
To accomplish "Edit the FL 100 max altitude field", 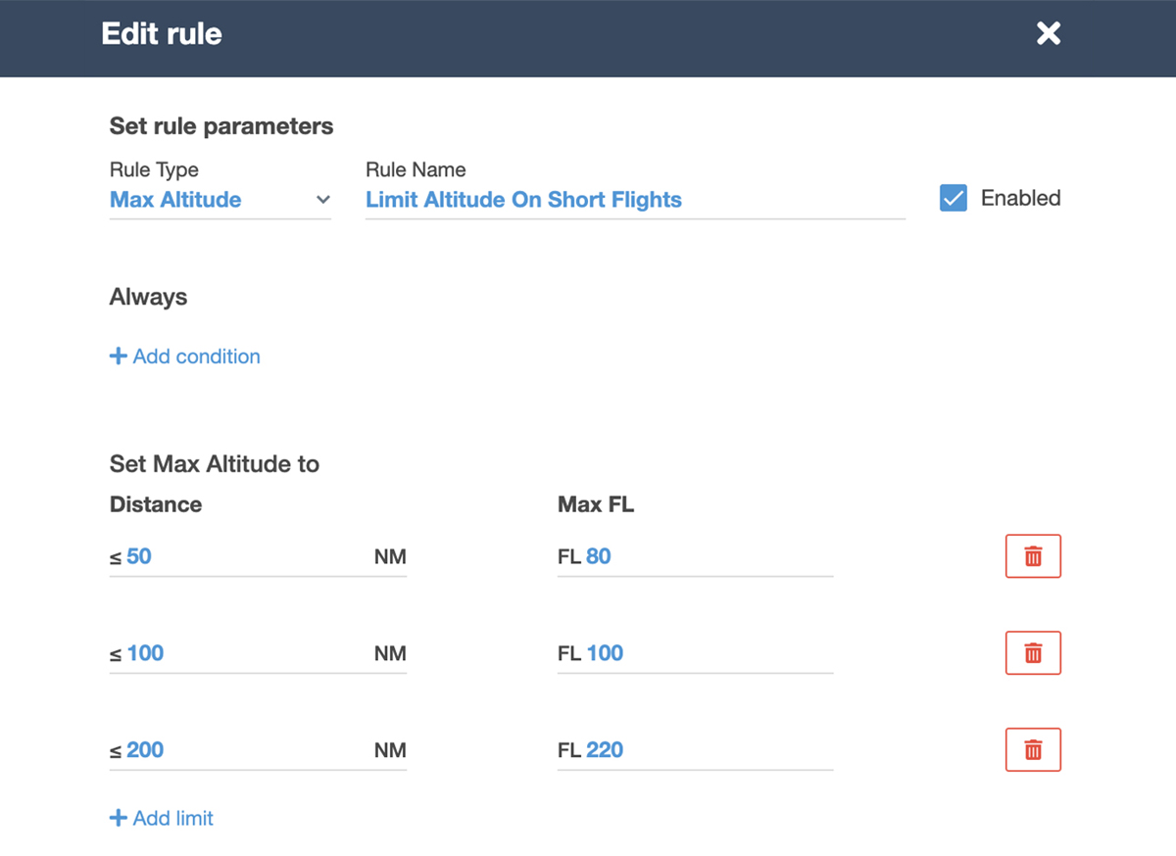I will (x=706, y=653).
